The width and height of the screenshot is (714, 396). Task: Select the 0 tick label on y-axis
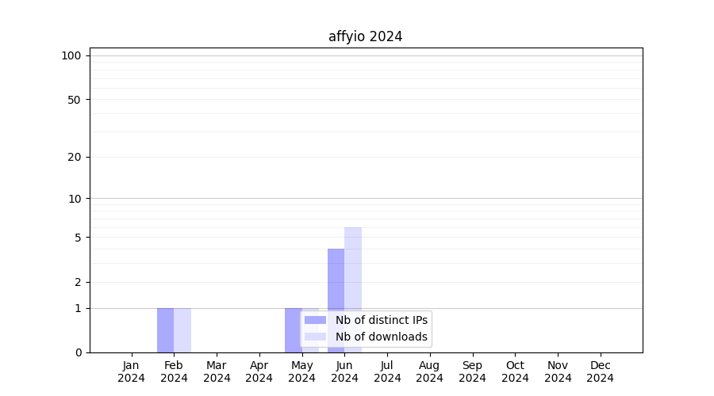pyautogui.click(x=78, y=352)
